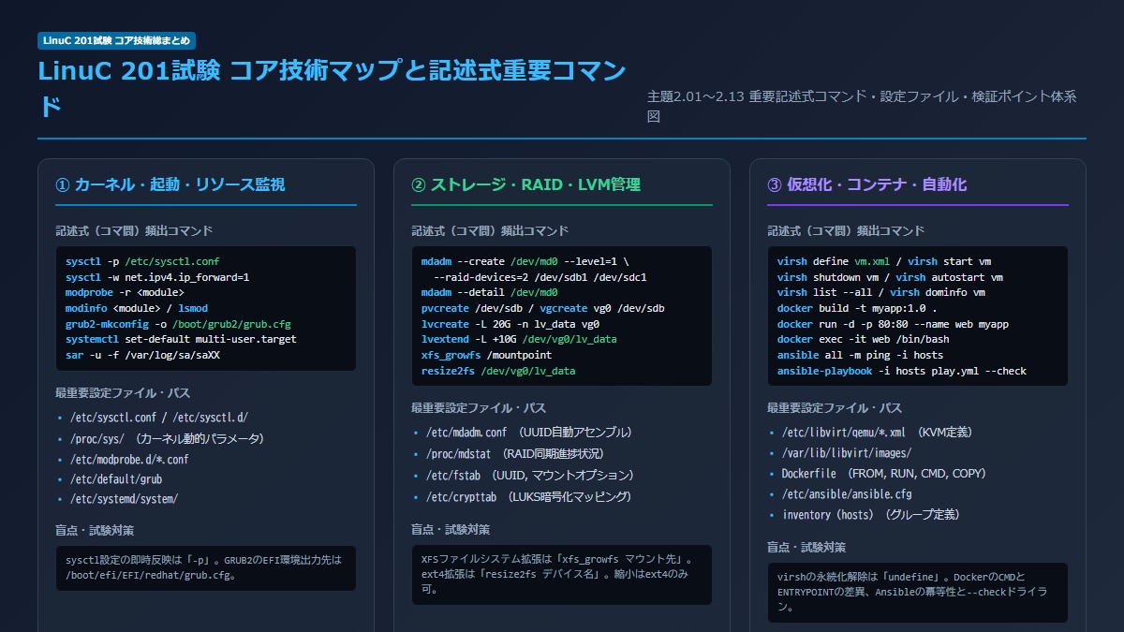Click list item 'inventory (hosts) (グループ定義)'
This screenshot has height=632, width=1124.
click(x=871, y=515)
